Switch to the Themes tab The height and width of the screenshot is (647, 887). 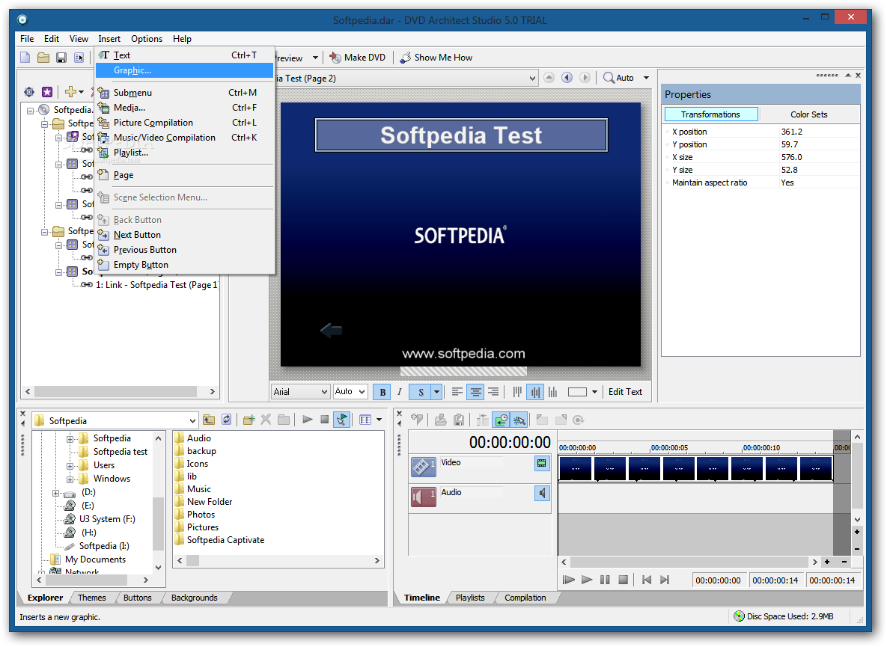[x=91, y=598]
